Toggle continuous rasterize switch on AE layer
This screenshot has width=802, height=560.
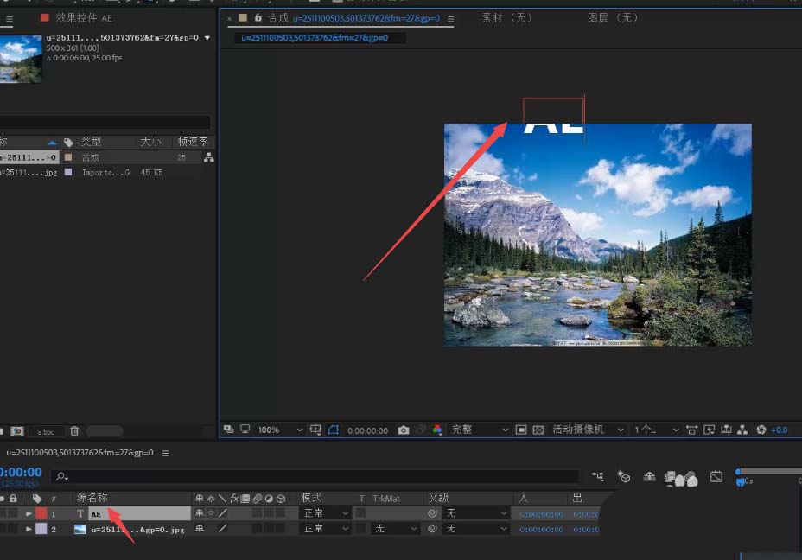[211, 513]
